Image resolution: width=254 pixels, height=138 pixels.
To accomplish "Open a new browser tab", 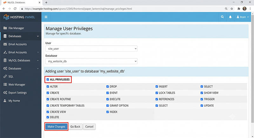I will pyautogui.click(x=46, y=3).
